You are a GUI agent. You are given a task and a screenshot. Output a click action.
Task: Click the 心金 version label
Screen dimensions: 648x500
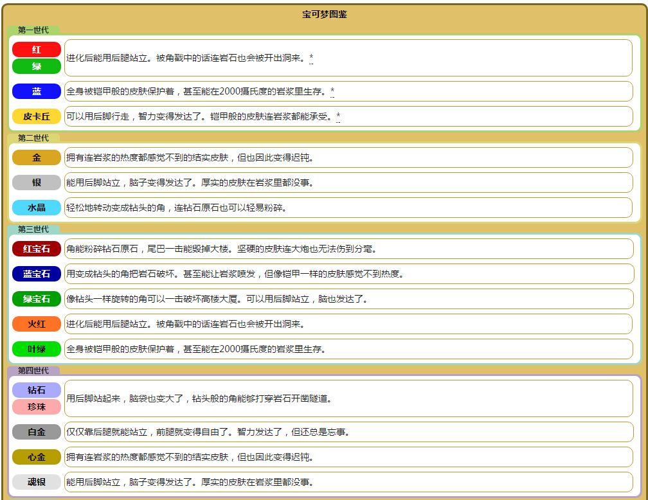tap(37, 457)
